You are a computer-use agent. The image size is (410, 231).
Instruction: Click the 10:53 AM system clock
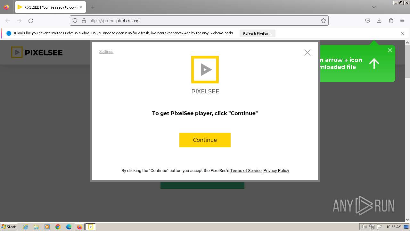pos(394,227)
